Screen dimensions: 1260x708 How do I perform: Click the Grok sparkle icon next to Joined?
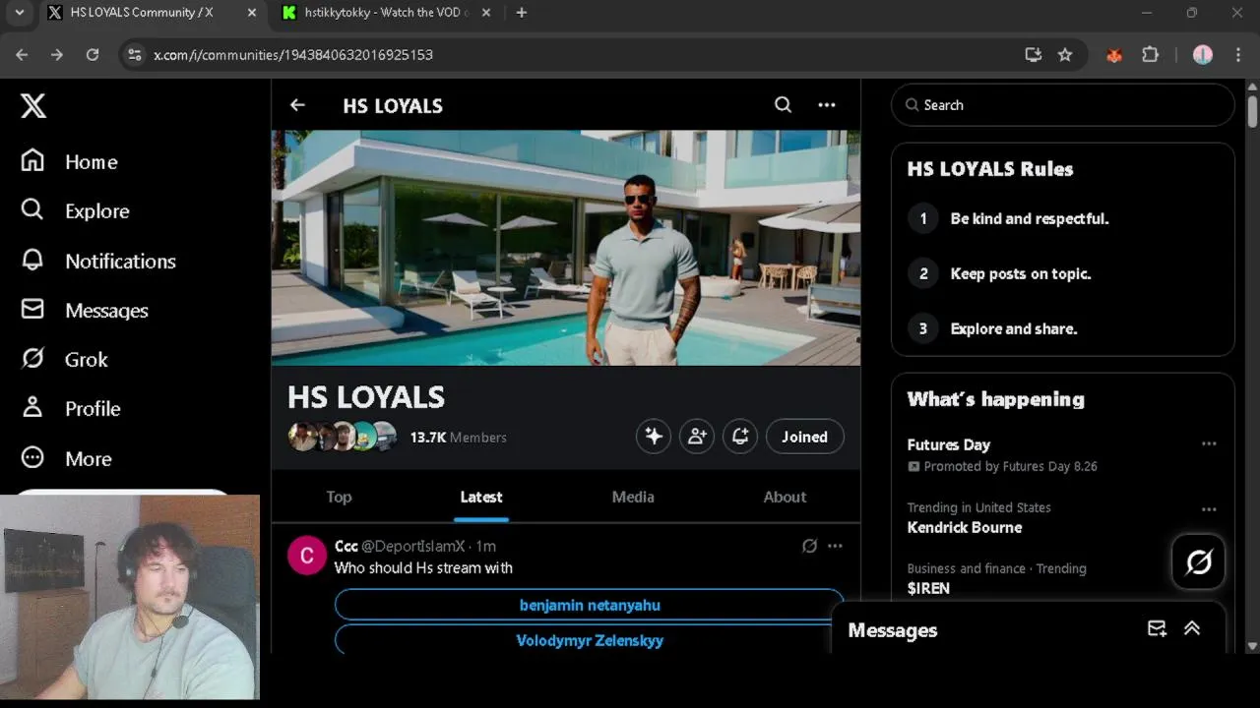pos(654,437)
